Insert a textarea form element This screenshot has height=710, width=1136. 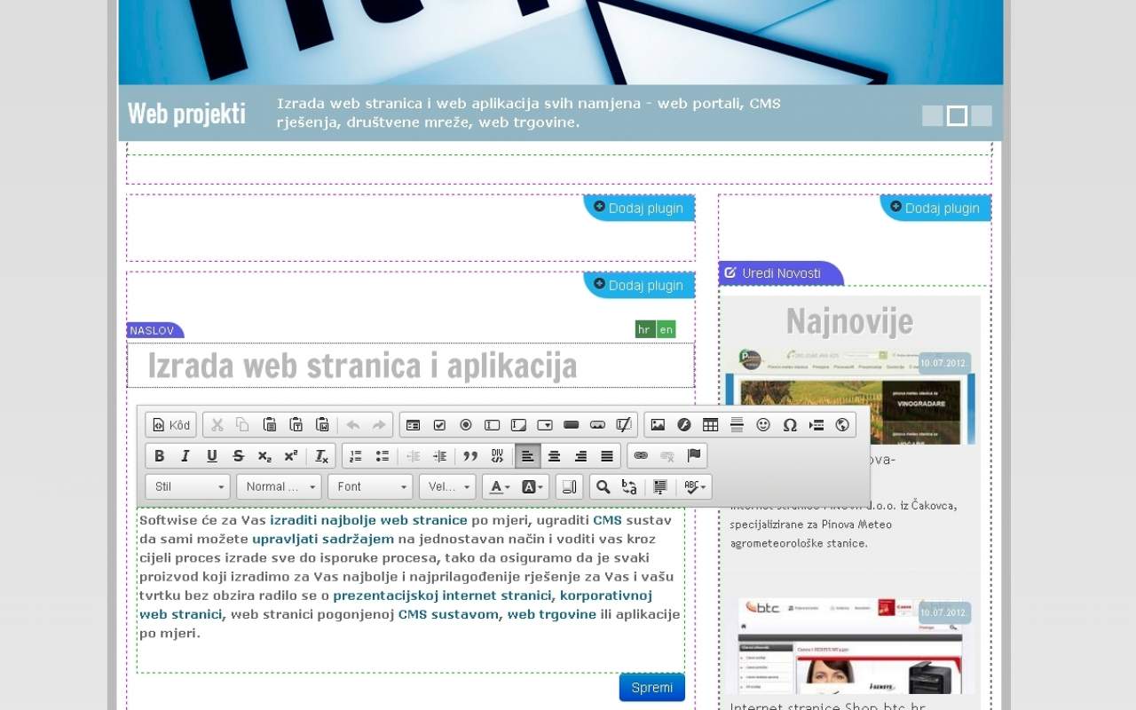(519, 425)
